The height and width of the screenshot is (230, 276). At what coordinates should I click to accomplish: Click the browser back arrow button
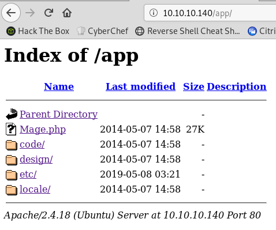[x=11, y=13]
